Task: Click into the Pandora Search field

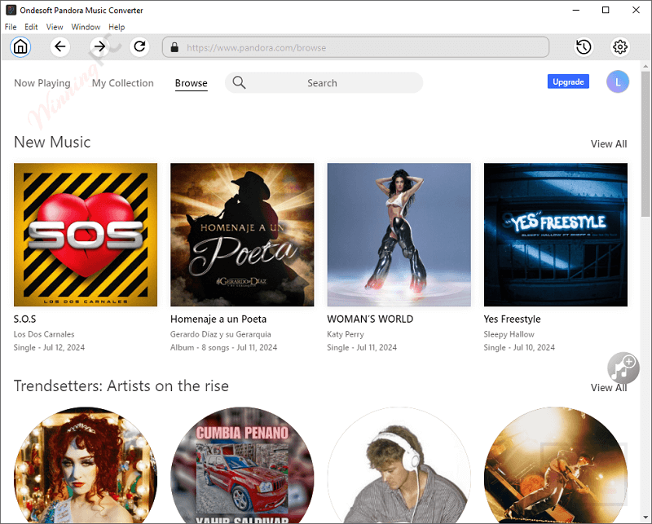Action: (x=324, y=83)
